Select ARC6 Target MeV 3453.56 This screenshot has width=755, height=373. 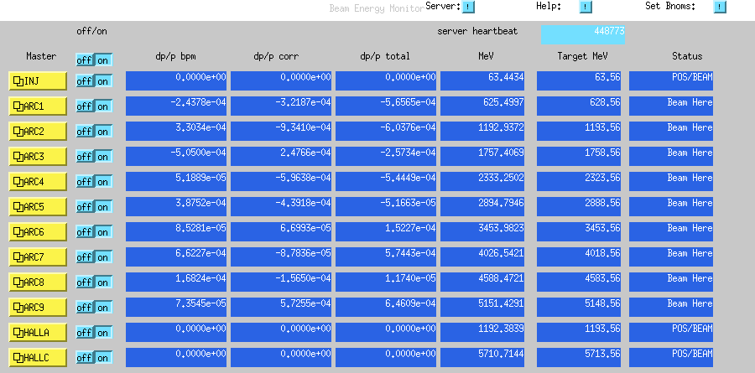579,231
